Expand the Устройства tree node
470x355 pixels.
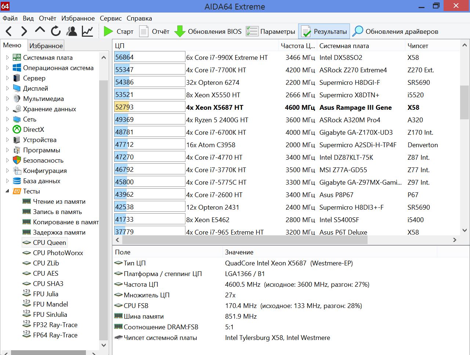(7, 140)
